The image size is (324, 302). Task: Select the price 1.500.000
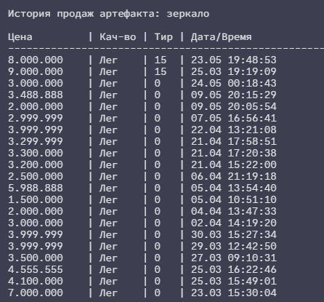pos(36,199)
